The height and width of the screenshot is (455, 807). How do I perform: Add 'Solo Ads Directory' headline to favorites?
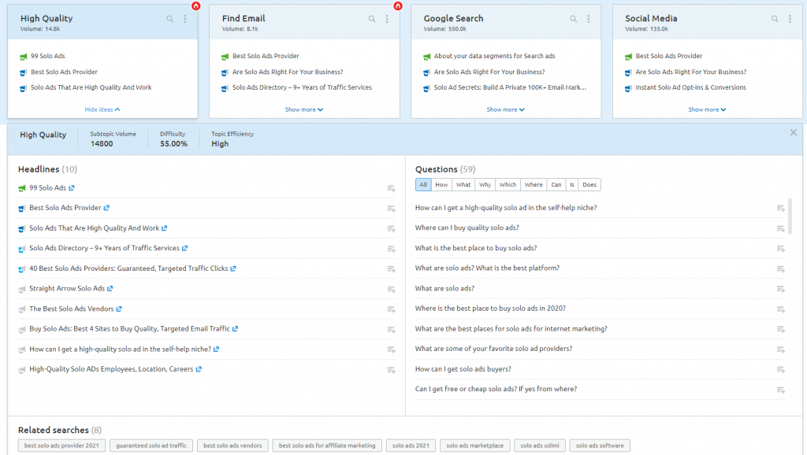391,249
